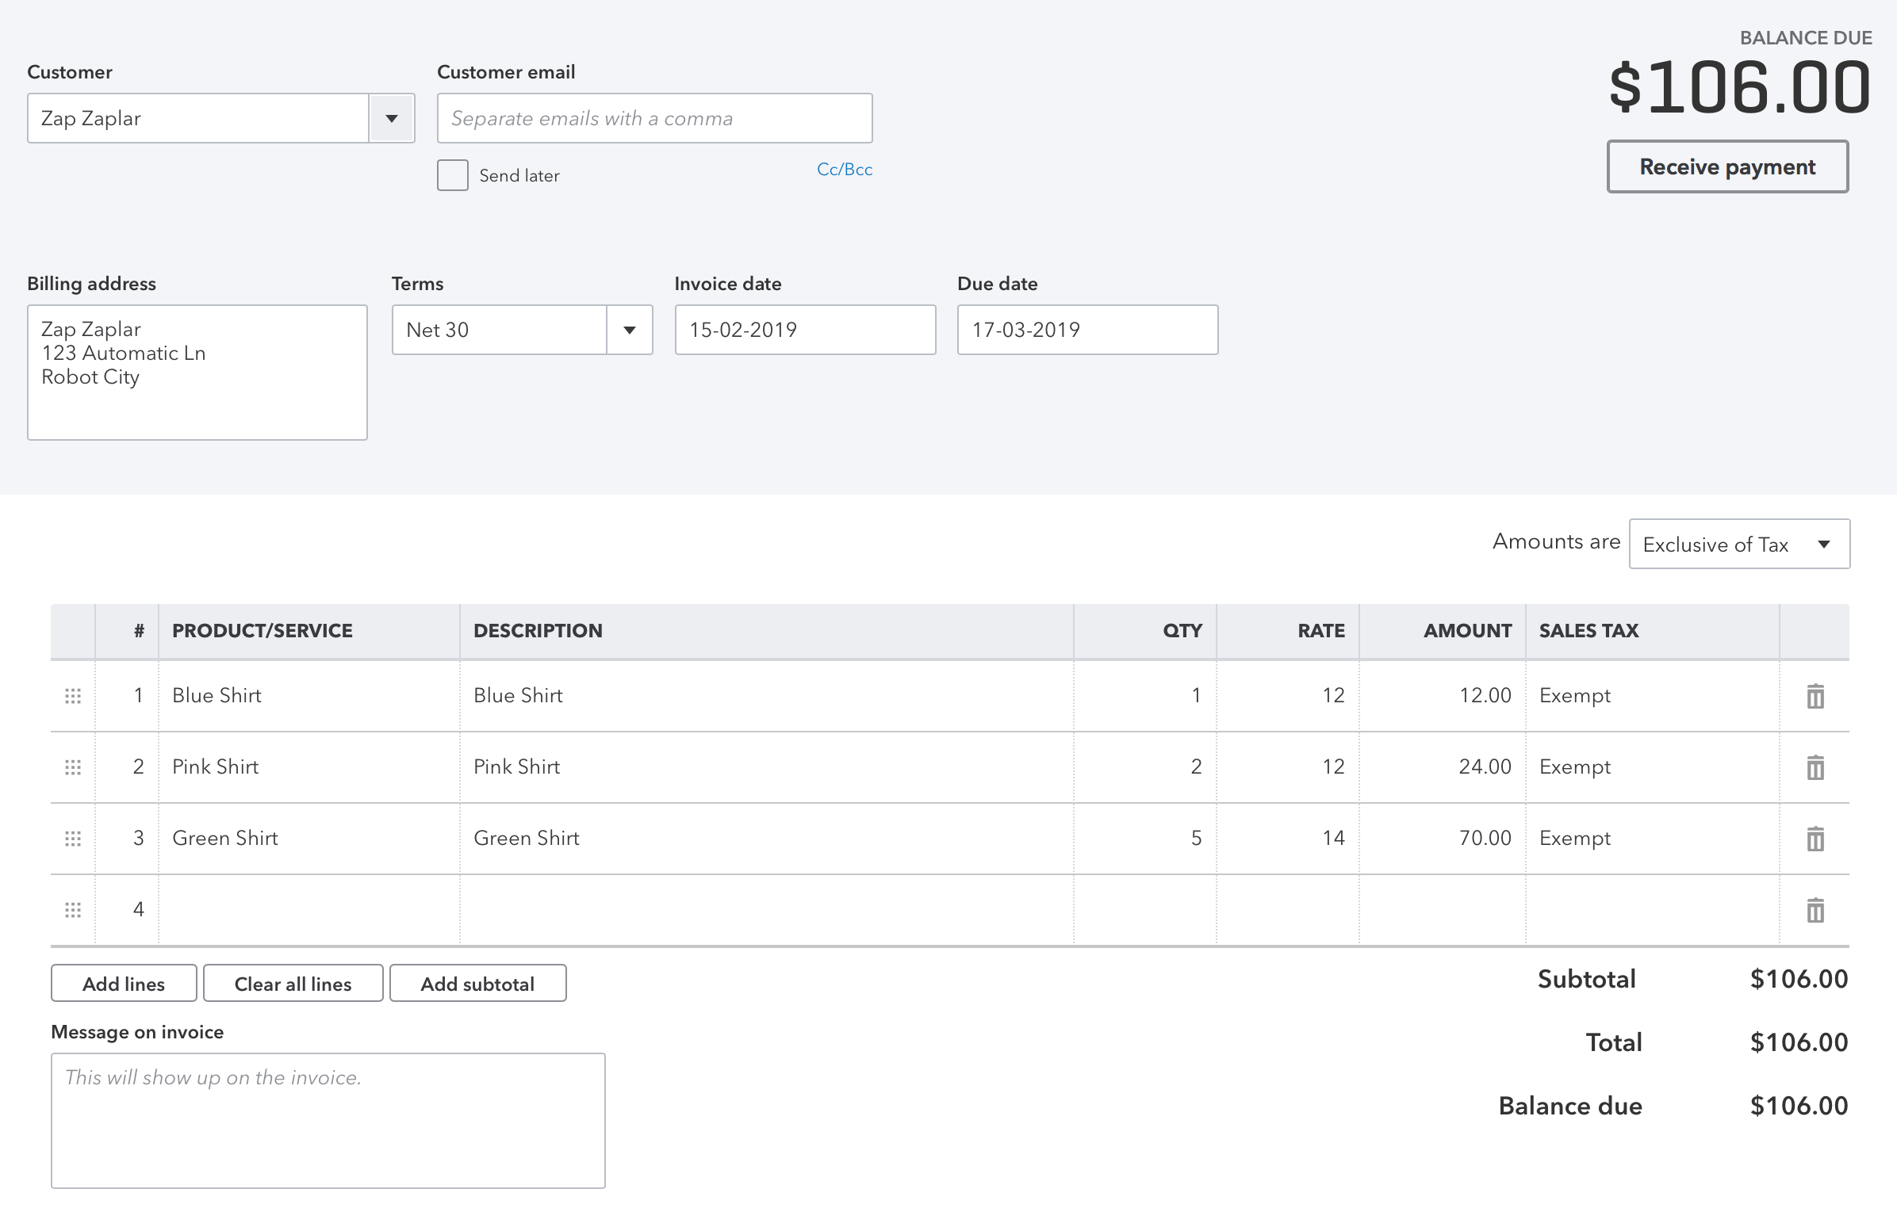Screen dimensions: 1897x1208
Task: Select drag handle on Green Shirt row
Action: pos(73,839)
